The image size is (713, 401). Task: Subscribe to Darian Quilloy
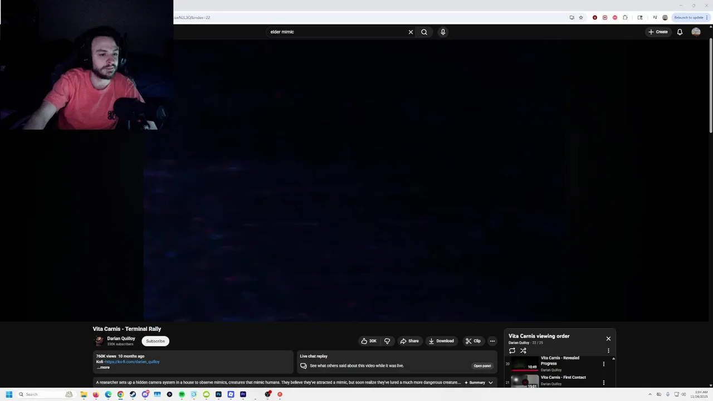pos(155,341)
